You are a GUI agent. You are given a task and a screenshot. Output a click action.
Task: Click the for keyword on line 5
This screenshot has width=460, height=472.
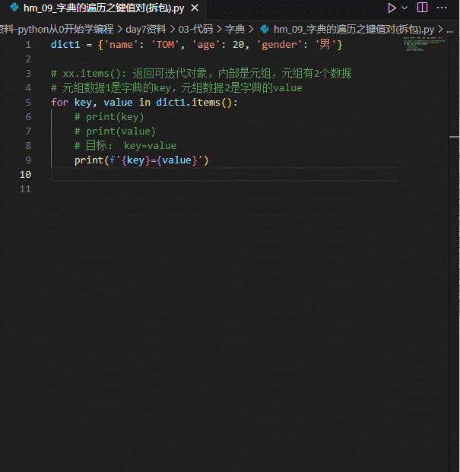[59, 103]
